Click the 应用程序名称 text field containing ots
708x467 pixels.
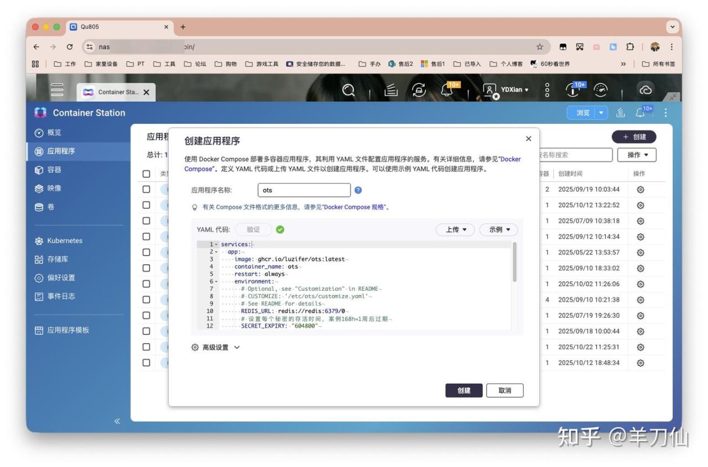(304, 190)
